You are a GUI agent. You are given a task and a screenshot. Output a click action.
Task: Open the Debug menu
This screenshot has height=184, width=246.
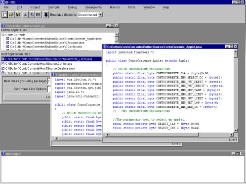point(73,7)
